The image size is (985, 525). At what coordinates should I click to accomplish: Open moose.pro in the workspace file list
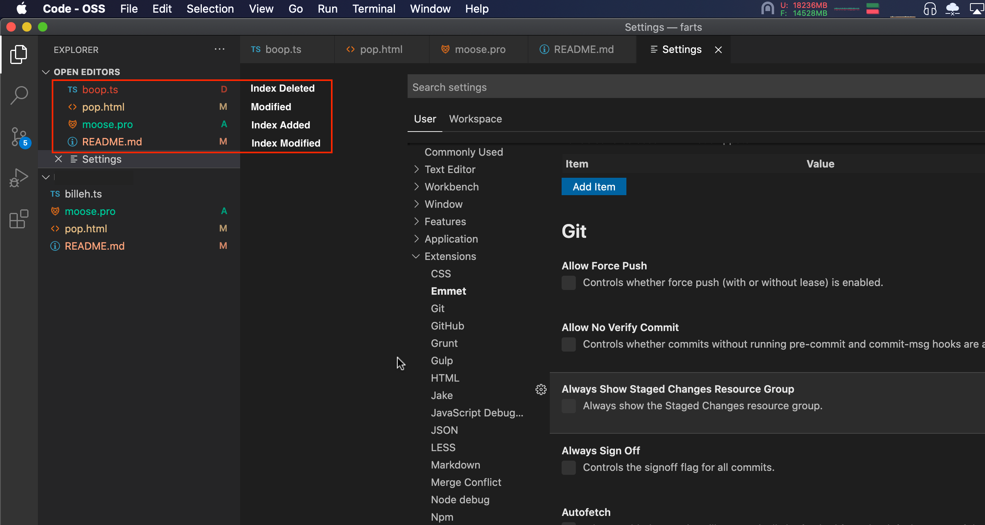139,211
